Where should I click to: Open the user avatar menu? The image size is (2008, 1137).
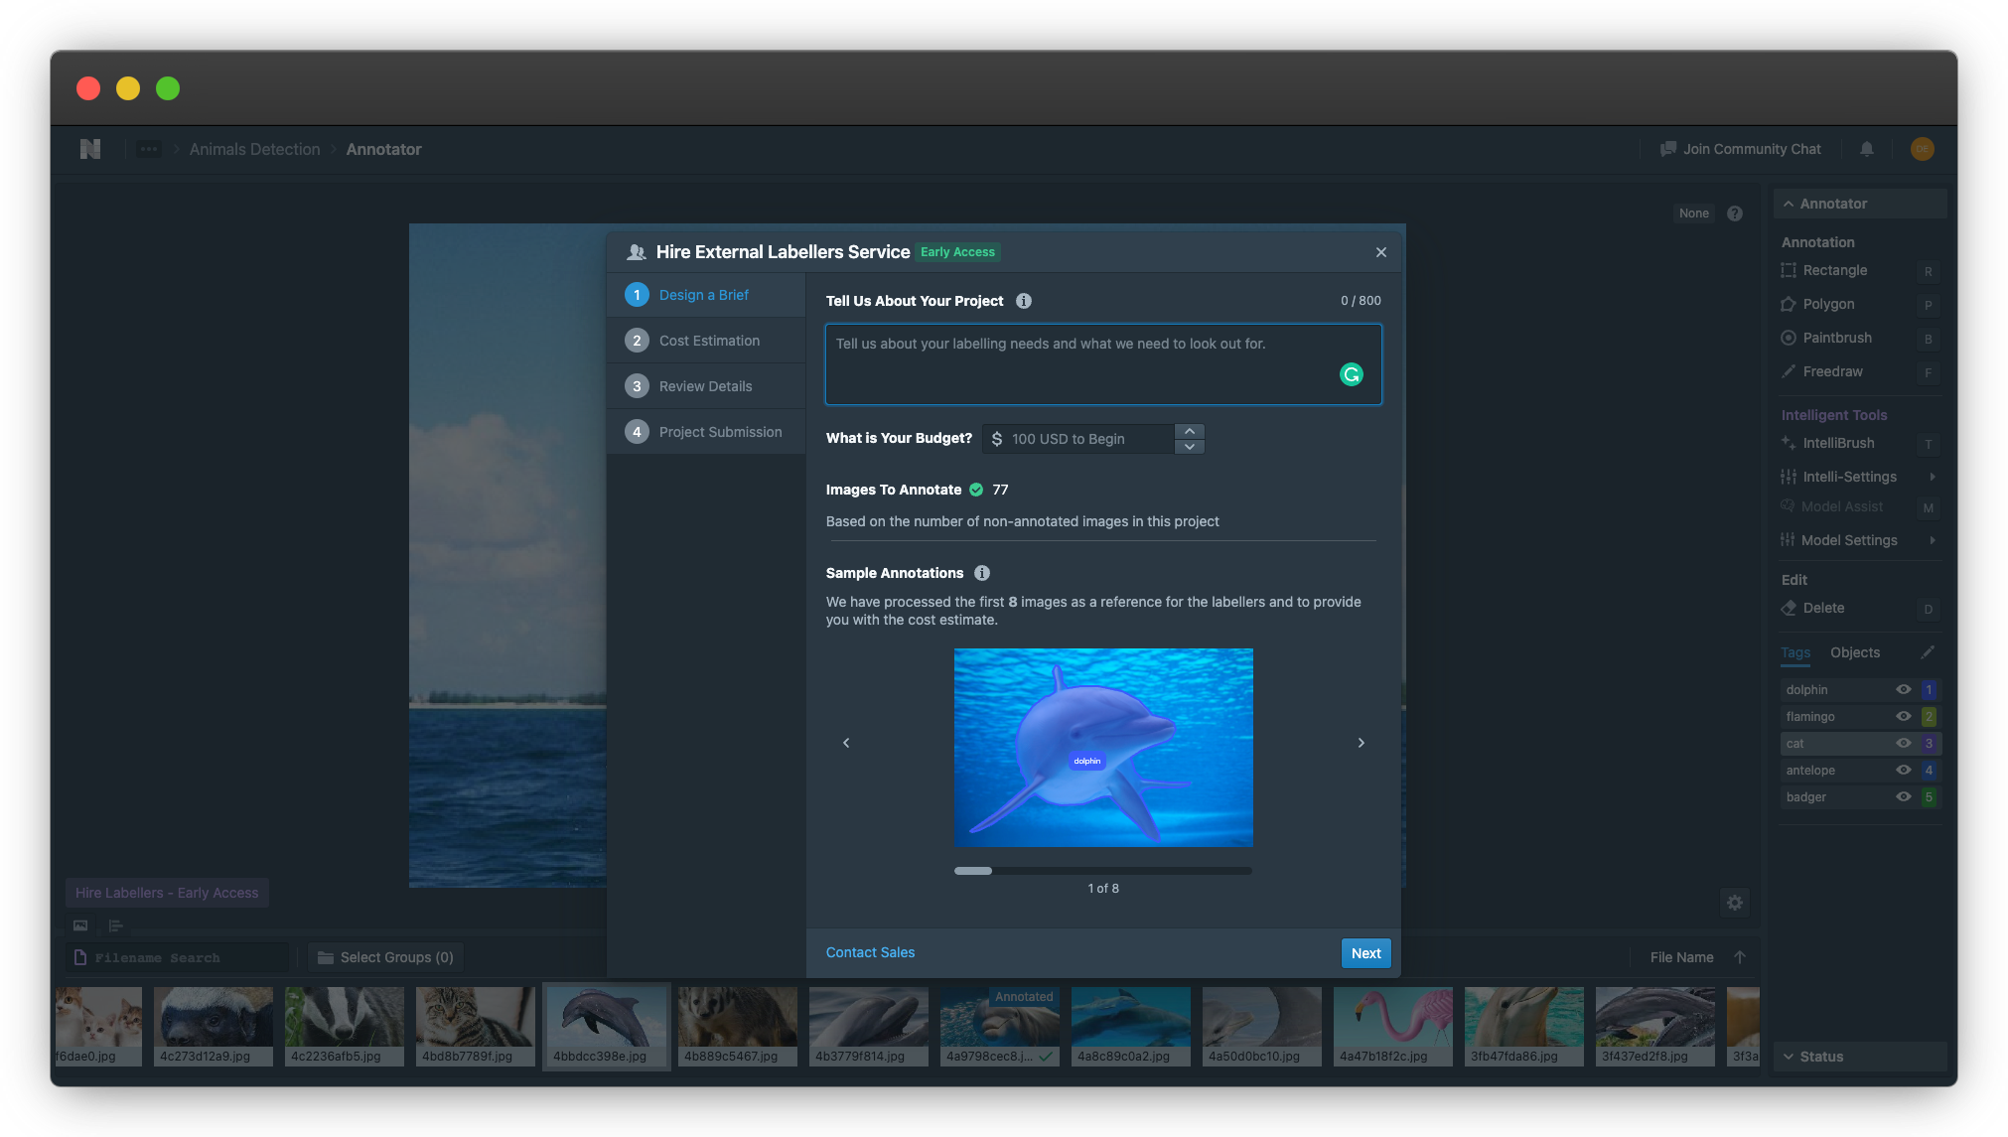point(1923,149)
